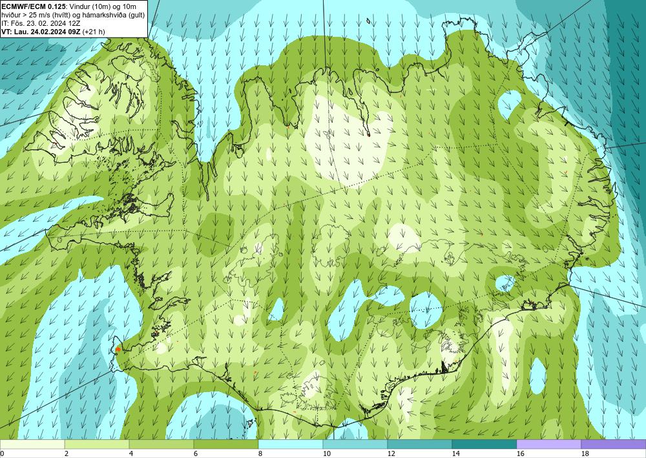Click the "VT: Lau. 24.02.2024 09Z" valid time

[41, 32]
